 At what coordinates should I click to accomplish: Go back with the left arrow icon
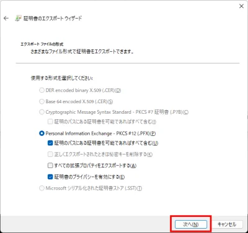point(6,19)
